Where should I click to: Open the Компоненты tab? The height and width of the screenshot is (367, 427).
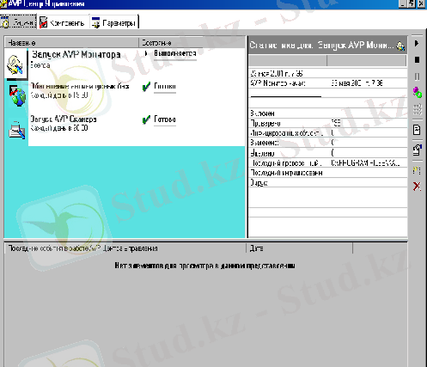(63, 22)
